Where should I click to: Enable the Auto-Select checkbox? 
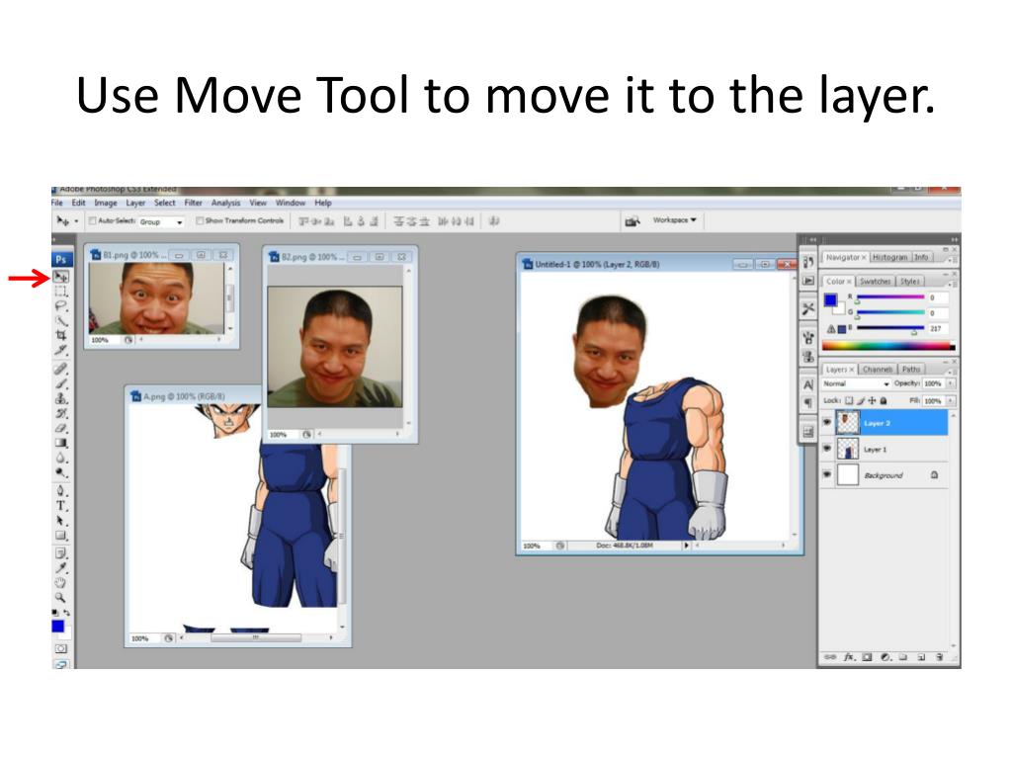tap(92, 220)
